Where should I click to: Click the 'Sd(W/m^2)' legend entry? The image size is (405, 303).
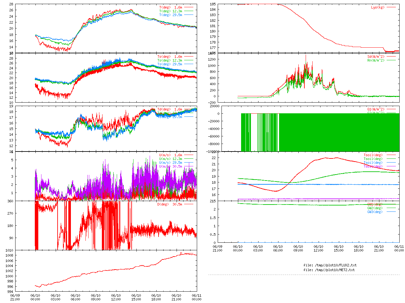(x=376, y=57)
